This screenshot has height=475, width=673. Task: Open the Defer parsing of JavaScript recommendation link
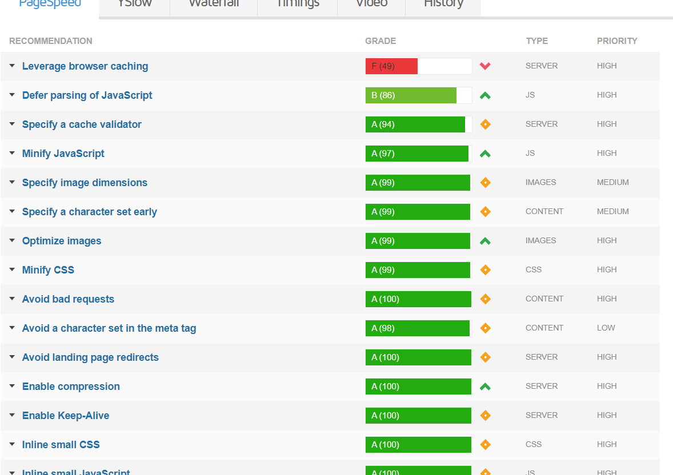coord(87,95)
